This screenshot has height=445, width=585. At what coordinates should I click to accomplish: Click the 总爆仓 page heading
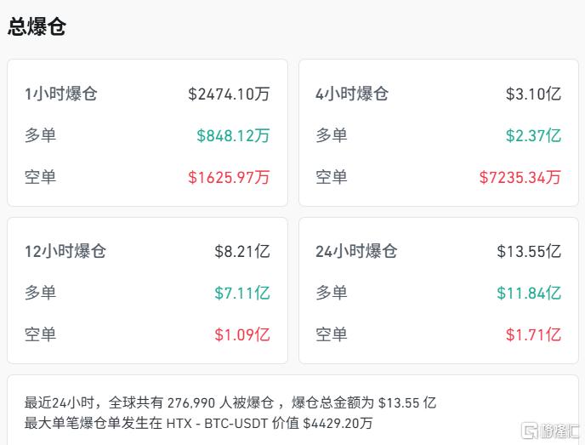[37, 26]
